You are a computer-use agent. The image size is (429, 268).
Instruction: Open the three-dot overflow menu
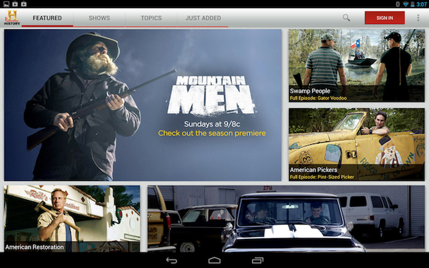pos(418,18)
